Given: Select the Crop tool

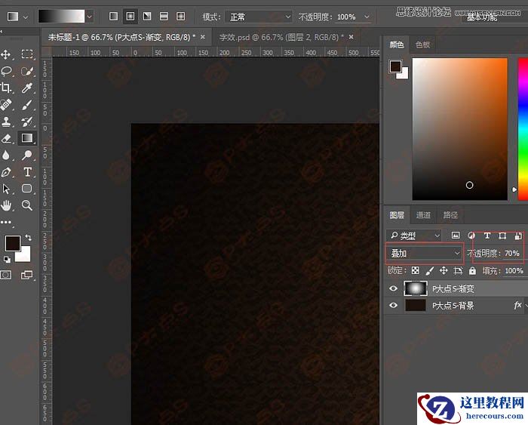Looking at the screenshot, I should [x=6, y=88].
